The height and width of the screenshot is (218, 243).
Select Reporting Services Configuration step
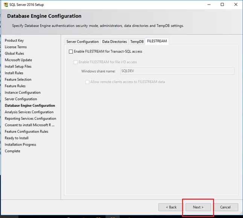click(x=30, y=119)
